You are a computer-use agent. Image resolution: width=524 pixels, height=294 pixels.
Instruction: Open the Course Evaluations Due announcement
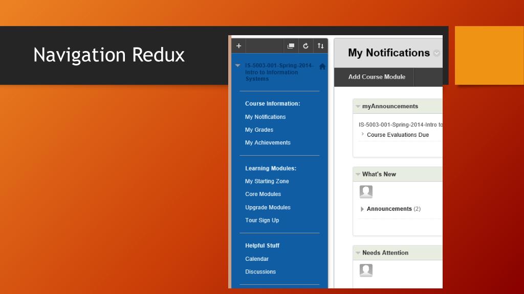pyautogui.click(x=398, y=135)
